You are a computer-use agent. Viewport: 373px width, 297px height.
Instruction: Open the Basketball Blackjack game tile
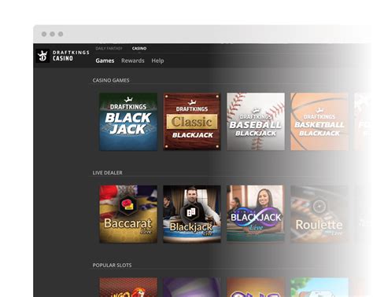point(319,122)
